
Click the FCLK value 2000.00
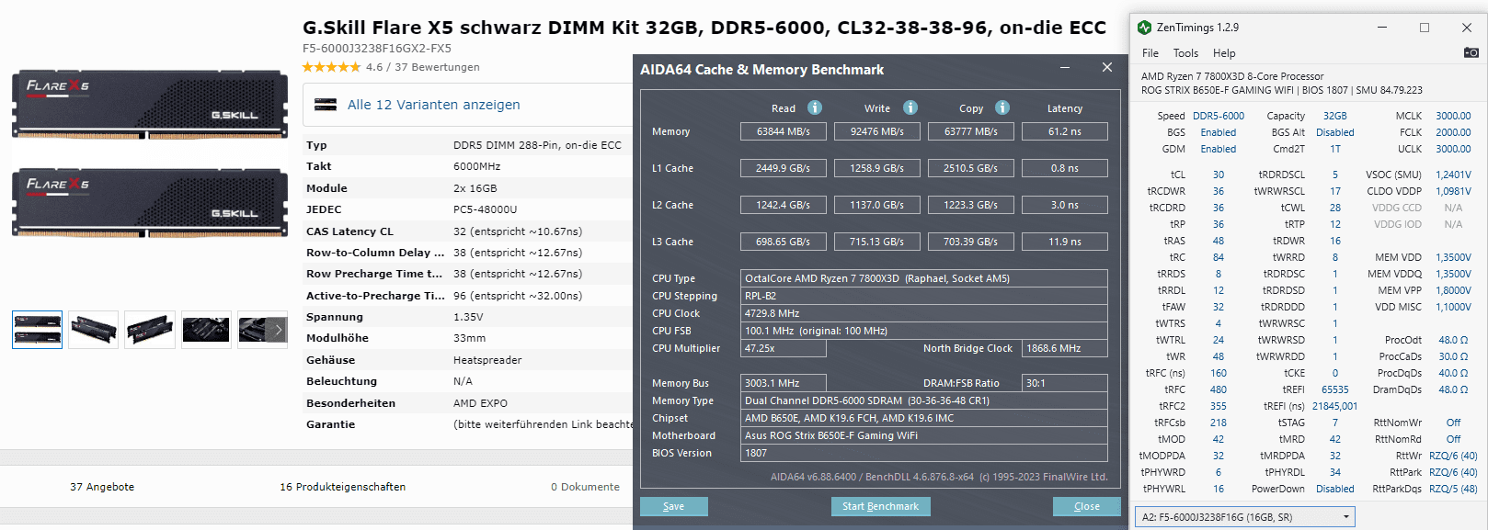coord(1453,132)
